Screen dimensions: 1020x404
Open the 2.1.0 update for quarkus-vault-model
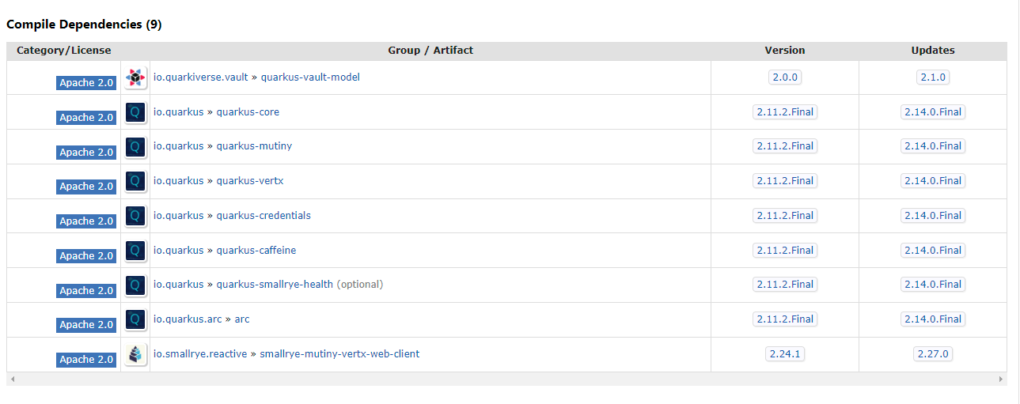[x=933, y=77]
